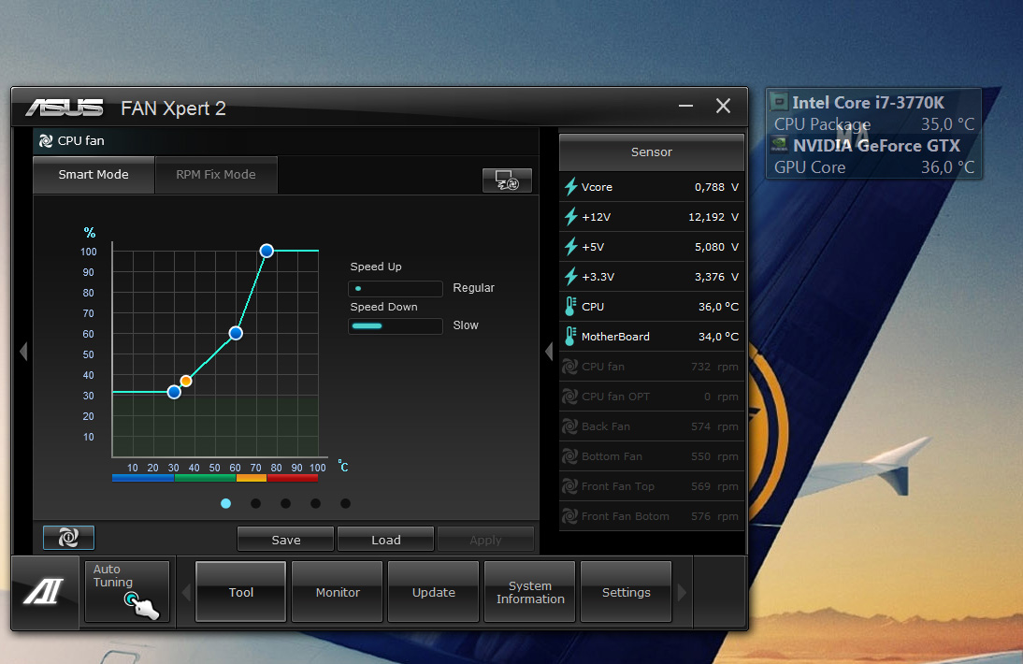
Task: Click fan icon next to Back Fan
Action: tap(569, 426)
